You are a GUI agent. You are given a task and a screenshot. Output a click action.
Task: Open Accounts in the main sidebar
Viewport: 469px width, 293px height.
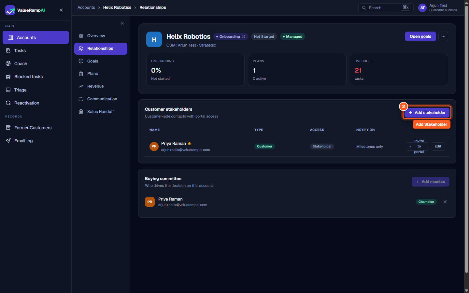coord(36,37)
